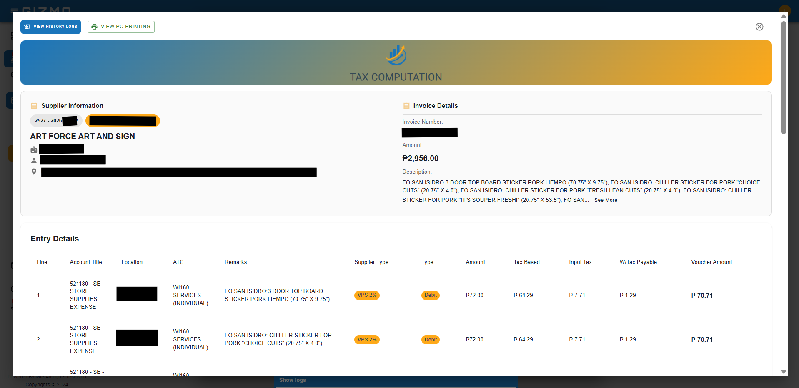Click the voucher amount ₱ 70.71 in line 2
The width and height of the screenshot is (799, 388).
702,340
